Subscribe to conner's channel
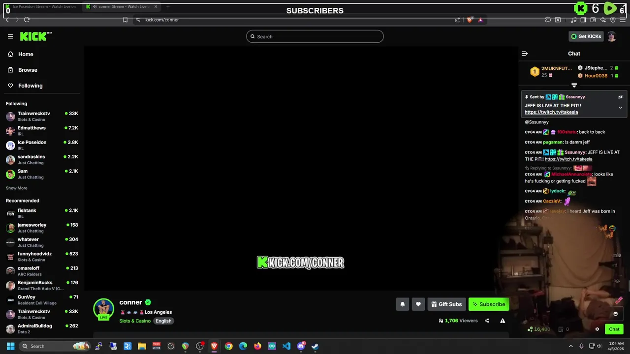Image resolution: width=630 pixels, height=354 pixels. point(489,304)
